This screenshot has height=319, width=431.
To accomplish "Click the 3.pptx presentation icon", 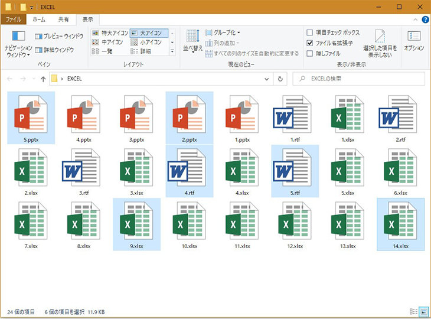I will [x=136, y=114].
